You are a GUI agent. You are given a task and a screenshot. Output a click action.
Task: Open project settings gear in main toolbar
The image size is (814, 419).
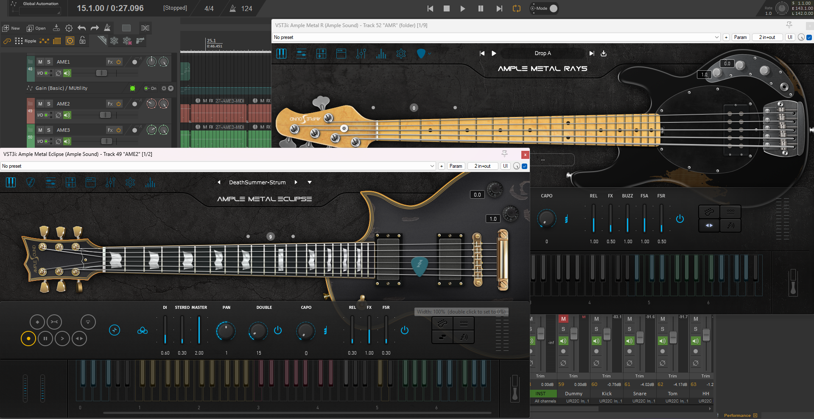point(69,28)
